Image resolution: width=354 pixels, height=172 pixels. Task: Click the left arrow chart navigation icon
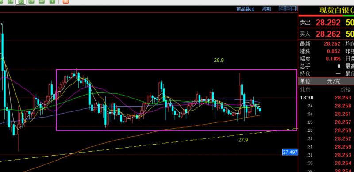282,9
